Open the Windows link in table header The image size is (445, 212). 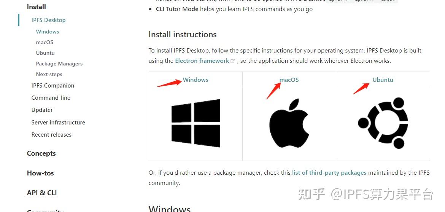(195, 80)
